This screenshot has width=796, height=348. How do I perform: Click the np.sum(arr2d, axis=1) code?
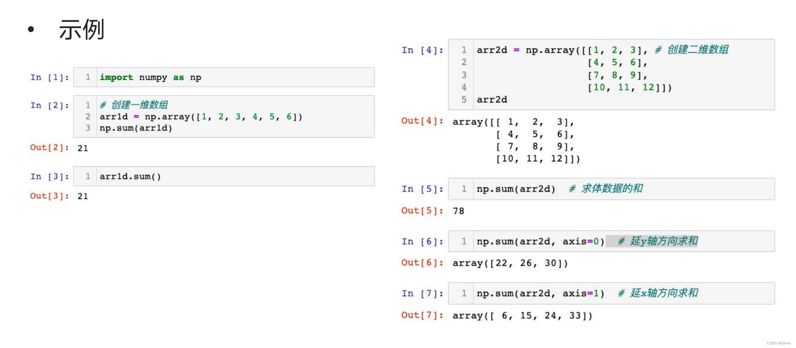point(540,294)
